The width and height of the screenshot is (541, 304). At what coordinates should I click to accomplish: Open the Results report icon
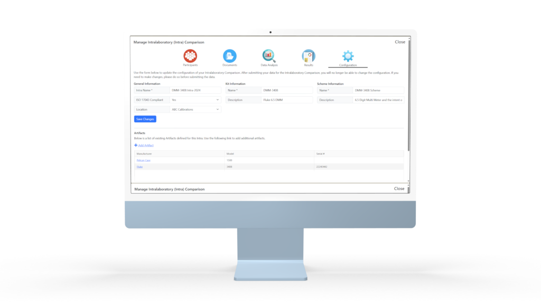coord(309,55)
